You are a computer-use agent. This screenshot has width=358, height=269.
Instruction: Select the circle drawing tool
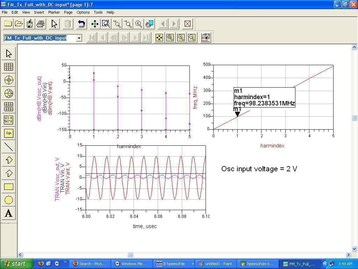pos(9,200)
